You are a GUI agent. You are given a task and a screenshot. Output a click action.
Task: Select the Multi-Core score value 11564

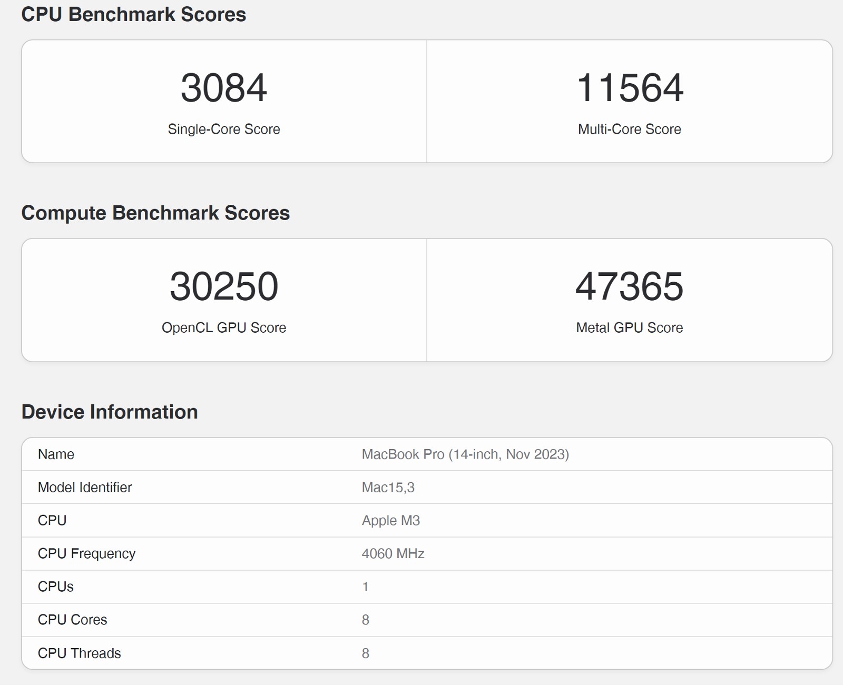click(x=630, y=88)
